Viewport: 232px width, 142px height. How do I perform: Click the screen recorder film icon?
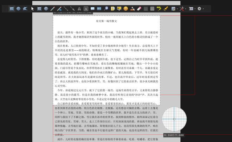coord(191,9)
